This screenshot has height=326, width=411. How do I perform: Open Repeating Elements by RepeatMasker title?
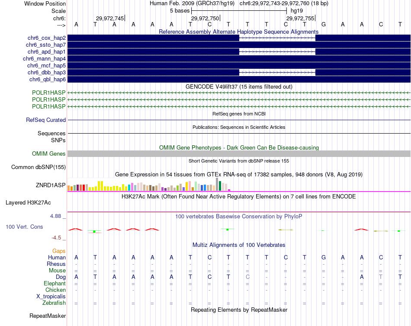(x=239, y=310)
